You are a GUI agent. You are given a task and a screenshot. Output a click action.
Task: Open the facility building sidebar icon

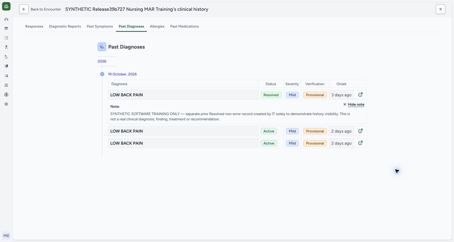tap(6, 19)
